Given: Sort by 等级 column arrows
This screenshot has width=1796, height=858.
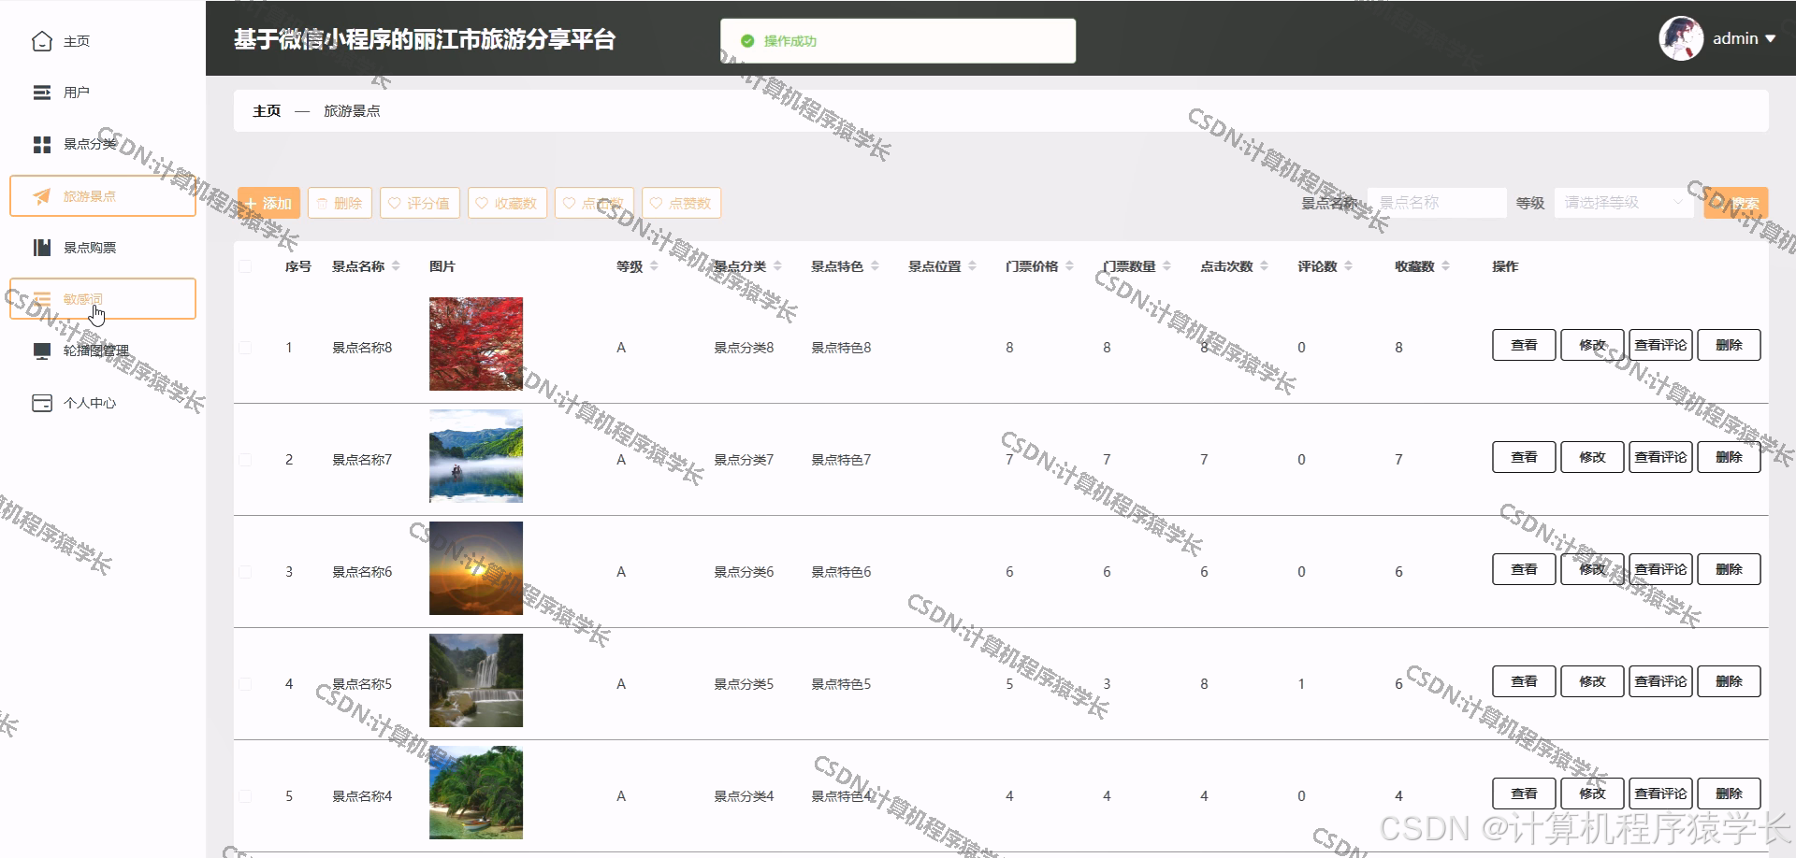Looking at the screenshot, I should click(x=654, y=266).
